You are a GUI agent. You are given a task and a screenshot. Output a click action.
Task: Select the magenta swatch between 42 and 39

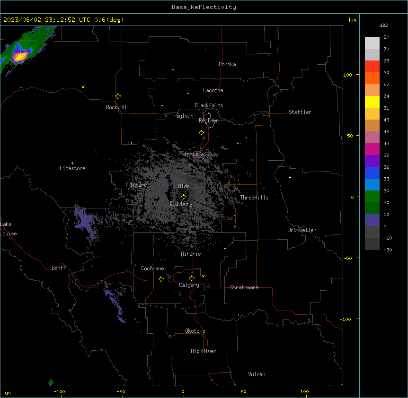pyautogui.click(x=372, y=149)
